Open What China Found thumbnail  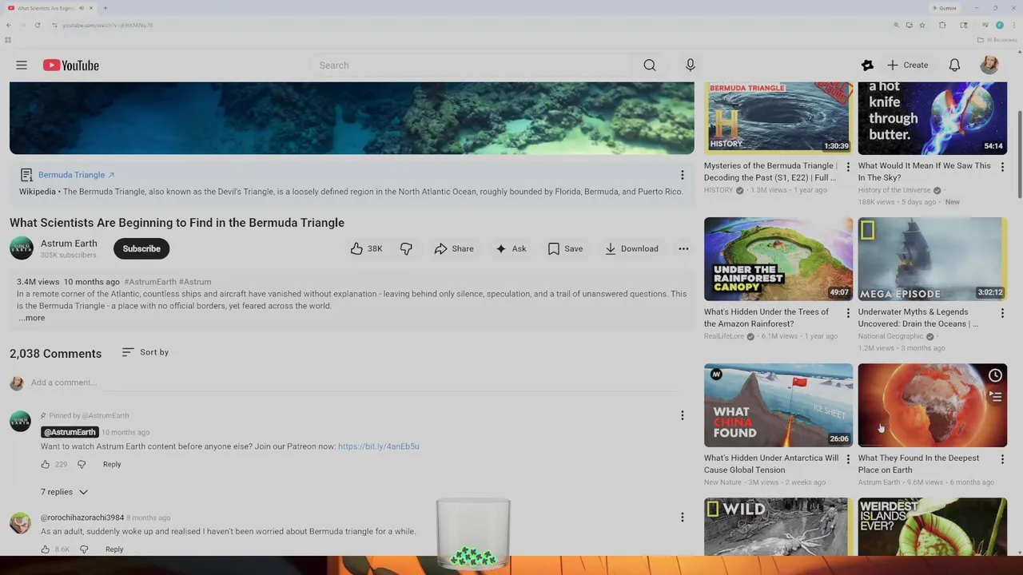pos(778,405)
